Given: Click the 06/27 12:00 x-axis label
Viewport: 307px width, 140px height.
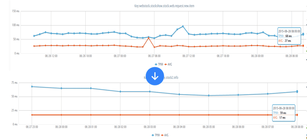Looking at the screenshot, I should pos(189,56).
